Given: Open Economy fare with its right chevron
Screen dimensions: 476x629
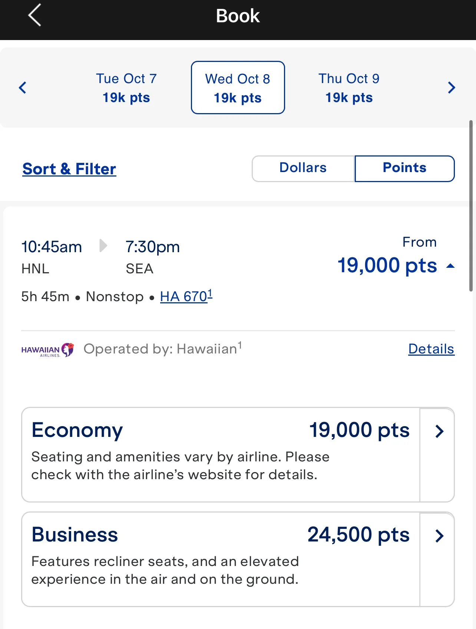Looking at the screenshot, I should tap(439, 431).
